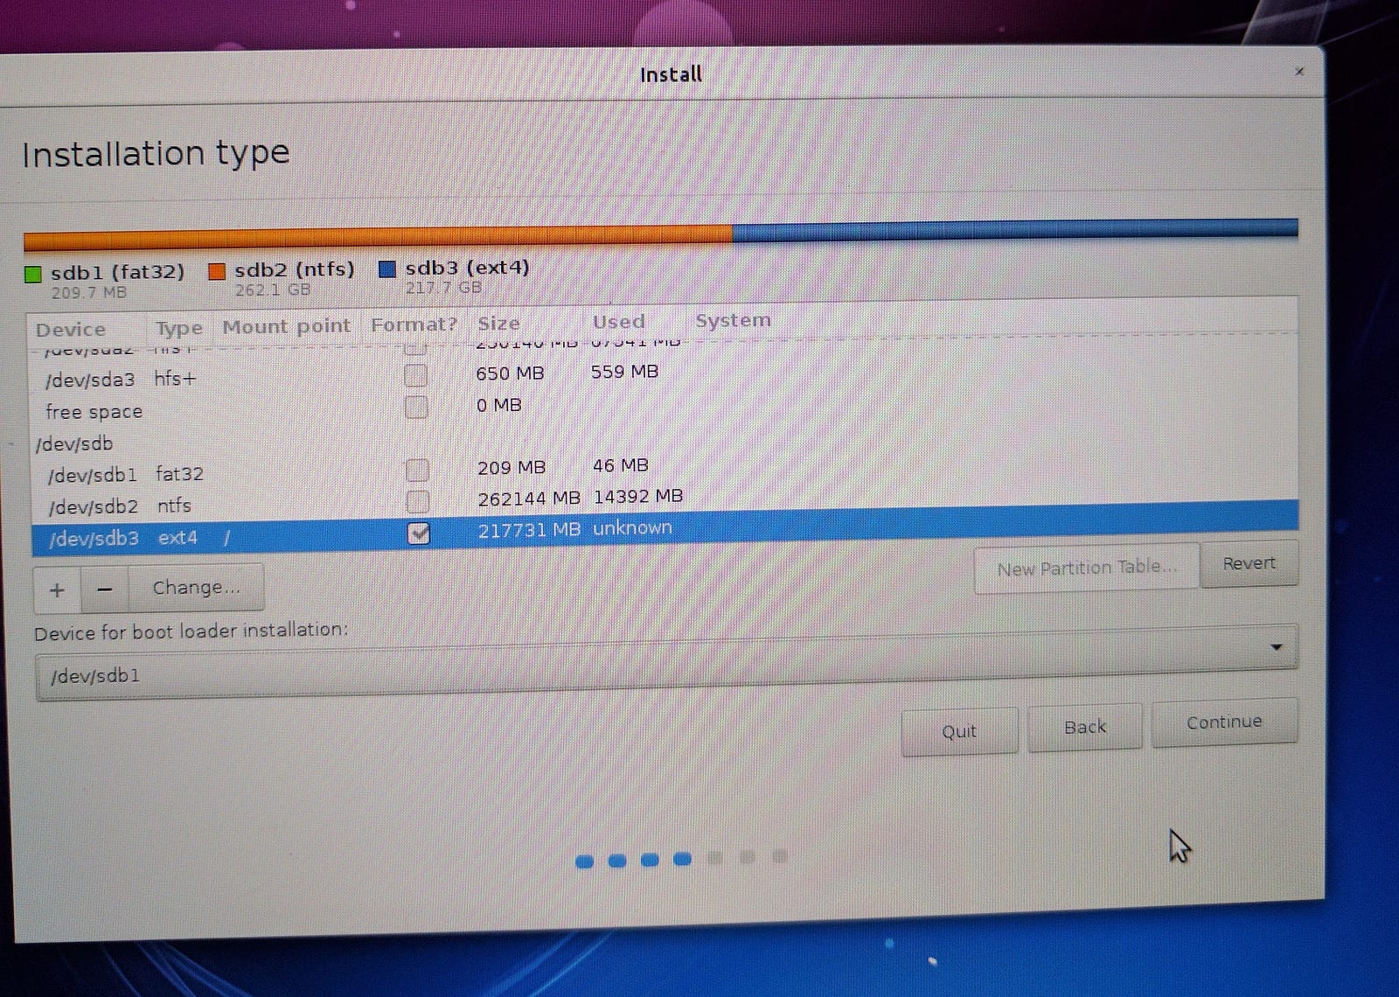1399x997 pixels.
Task: Toggle format checkbox for /dev/sdb1
Action: [418, 471]
